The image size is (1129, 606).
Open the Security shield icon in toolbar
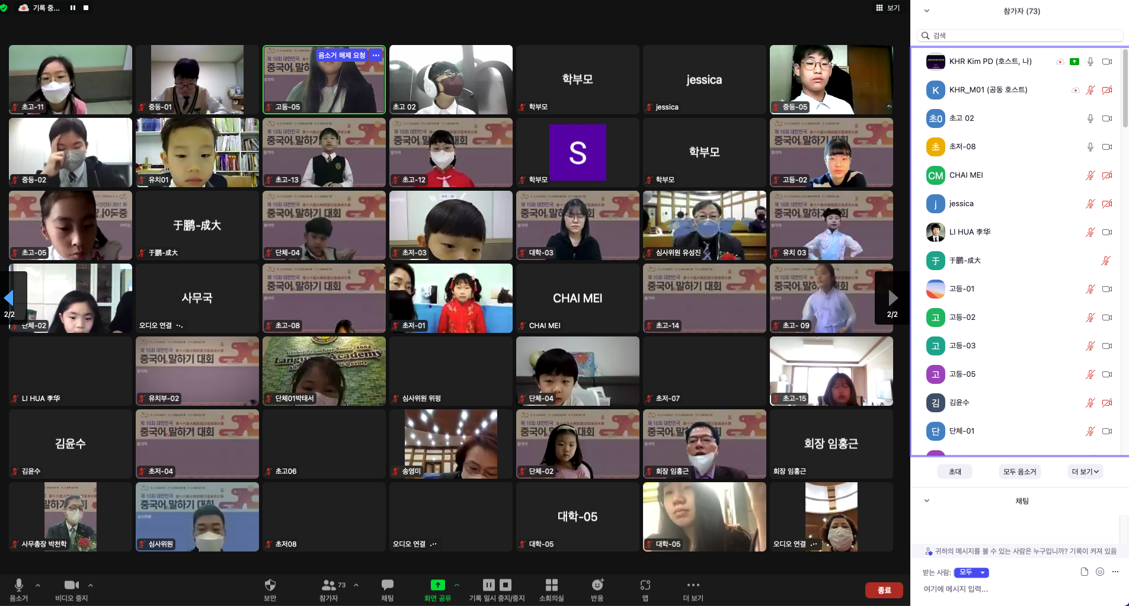click(270, 585)
